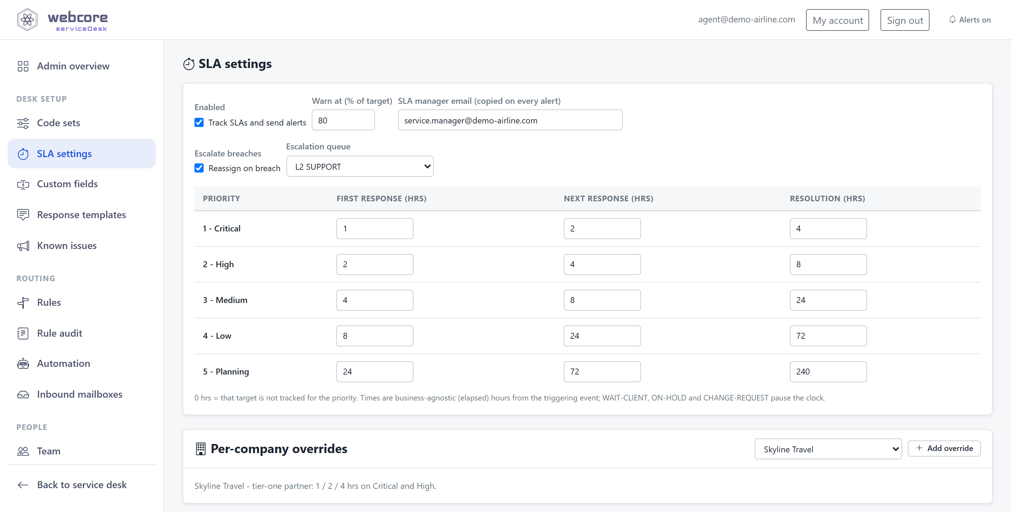Click the building icon beside Per-company overrides
Screen dimensions: 1011x512
point(200,449)
